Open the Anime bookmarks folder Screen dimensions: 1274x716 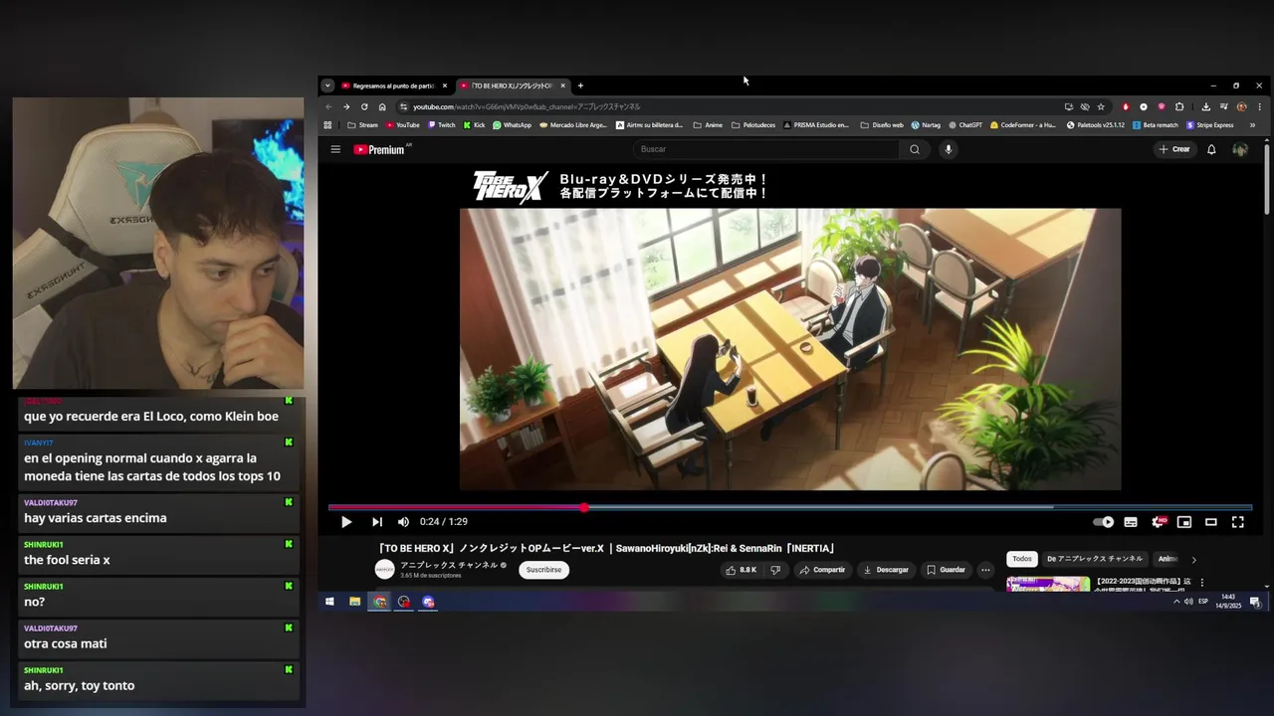click(707, 125)
